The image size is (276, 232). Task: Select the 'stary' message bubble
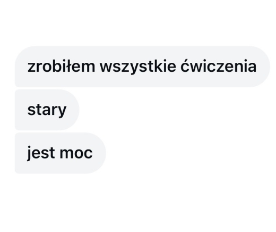[47, 110]
